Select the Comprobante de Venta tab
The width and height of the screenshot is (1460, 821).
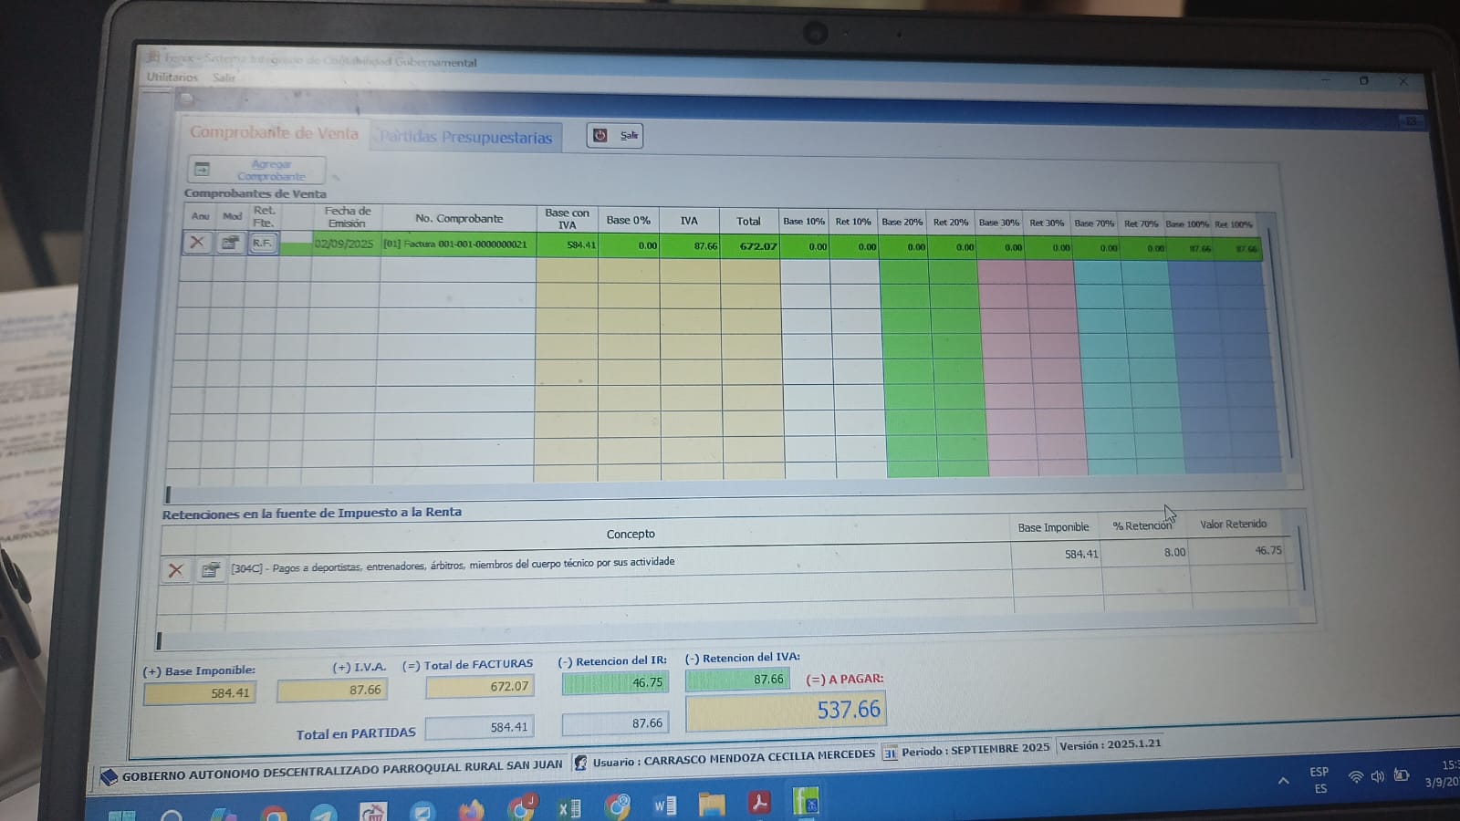point(274,133)
